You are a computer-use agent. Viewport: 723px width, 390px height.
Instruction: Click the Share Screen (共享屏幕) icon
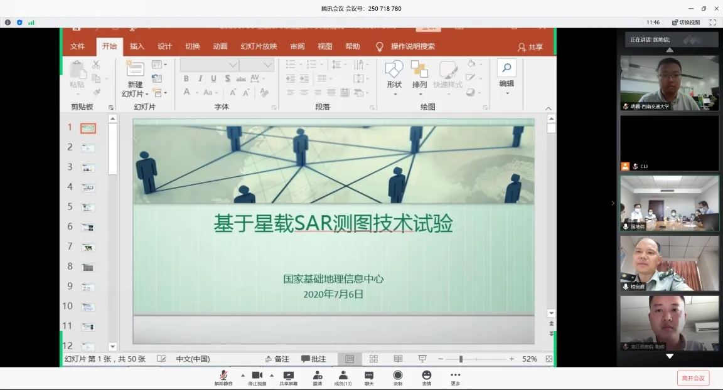(289, 376)
